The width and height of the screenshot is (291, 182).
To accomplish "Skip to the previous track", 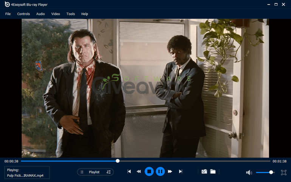I will pos(129,172).
